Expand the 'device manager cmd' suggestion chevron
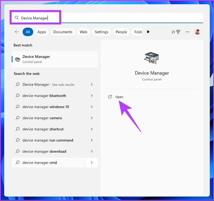Image resolution: width=214 pixels, height=201 pixels. point(92,162)
